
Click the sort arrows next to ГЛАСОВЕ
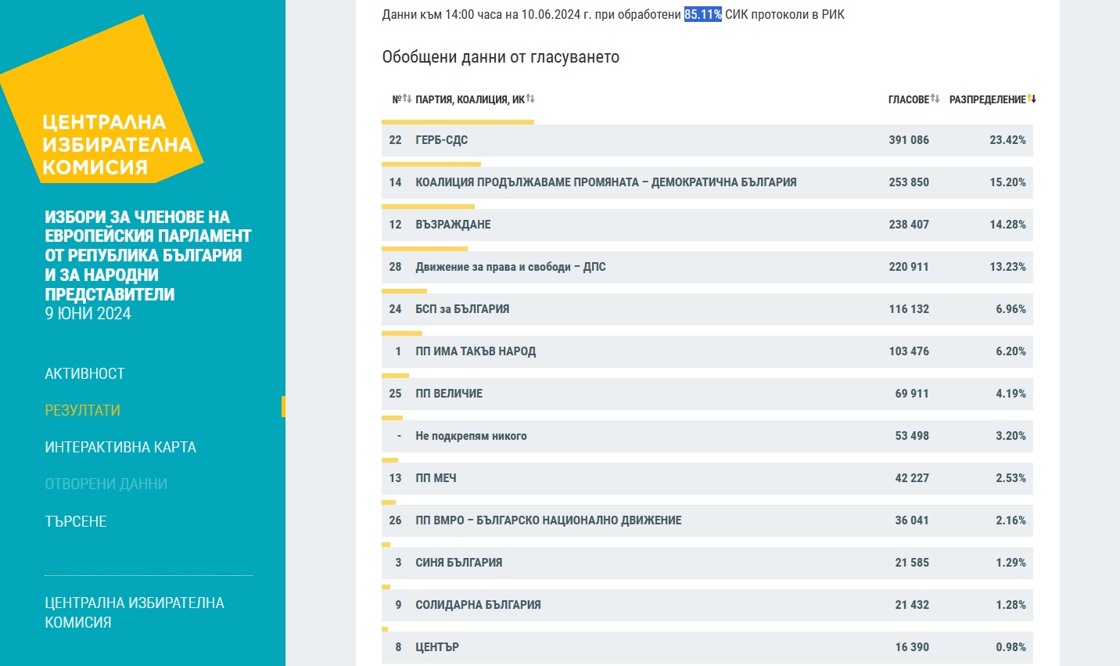(935, 99)
